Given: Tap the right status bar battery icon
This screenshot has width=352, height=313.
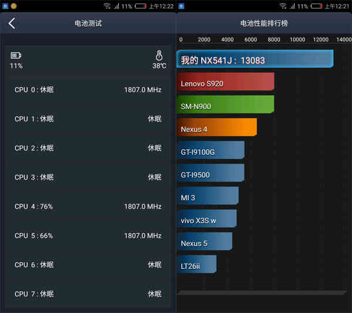Looking at the screenshot, I should (x=317, y=6).
